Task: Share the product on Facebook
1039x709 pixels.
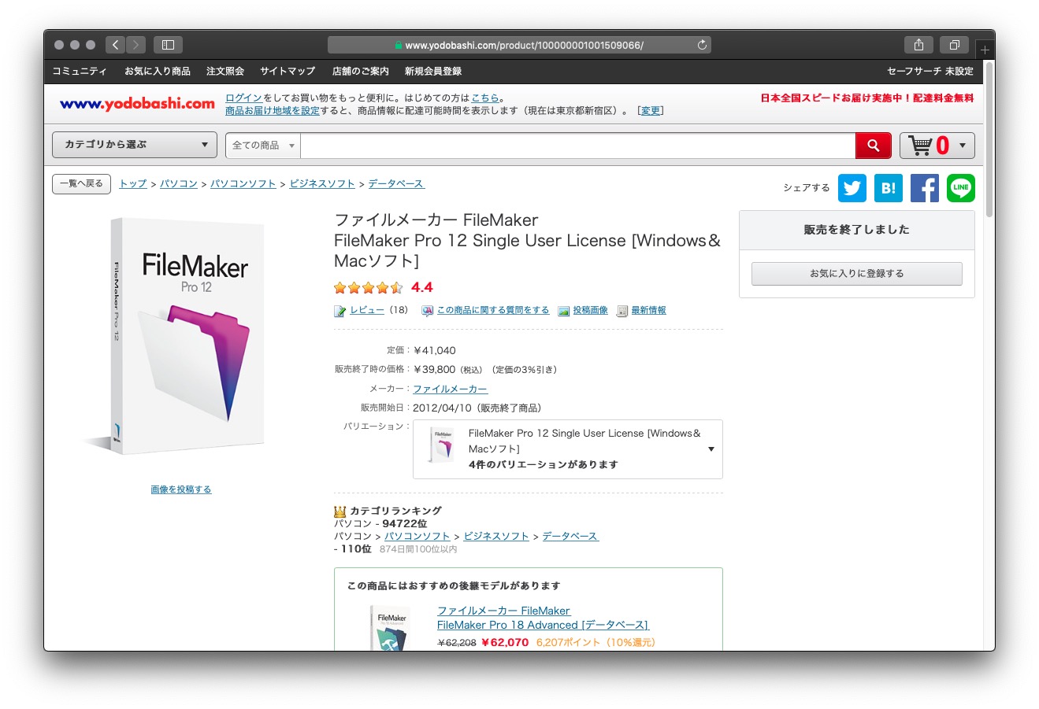Action: [x=924, y=188]
